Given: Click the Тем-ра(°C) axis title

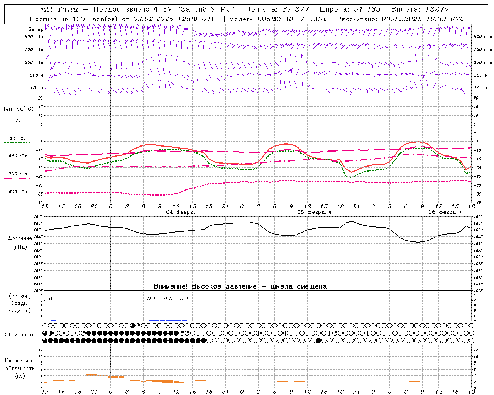Looking at the screenshot, I should [x=18, y=109].
